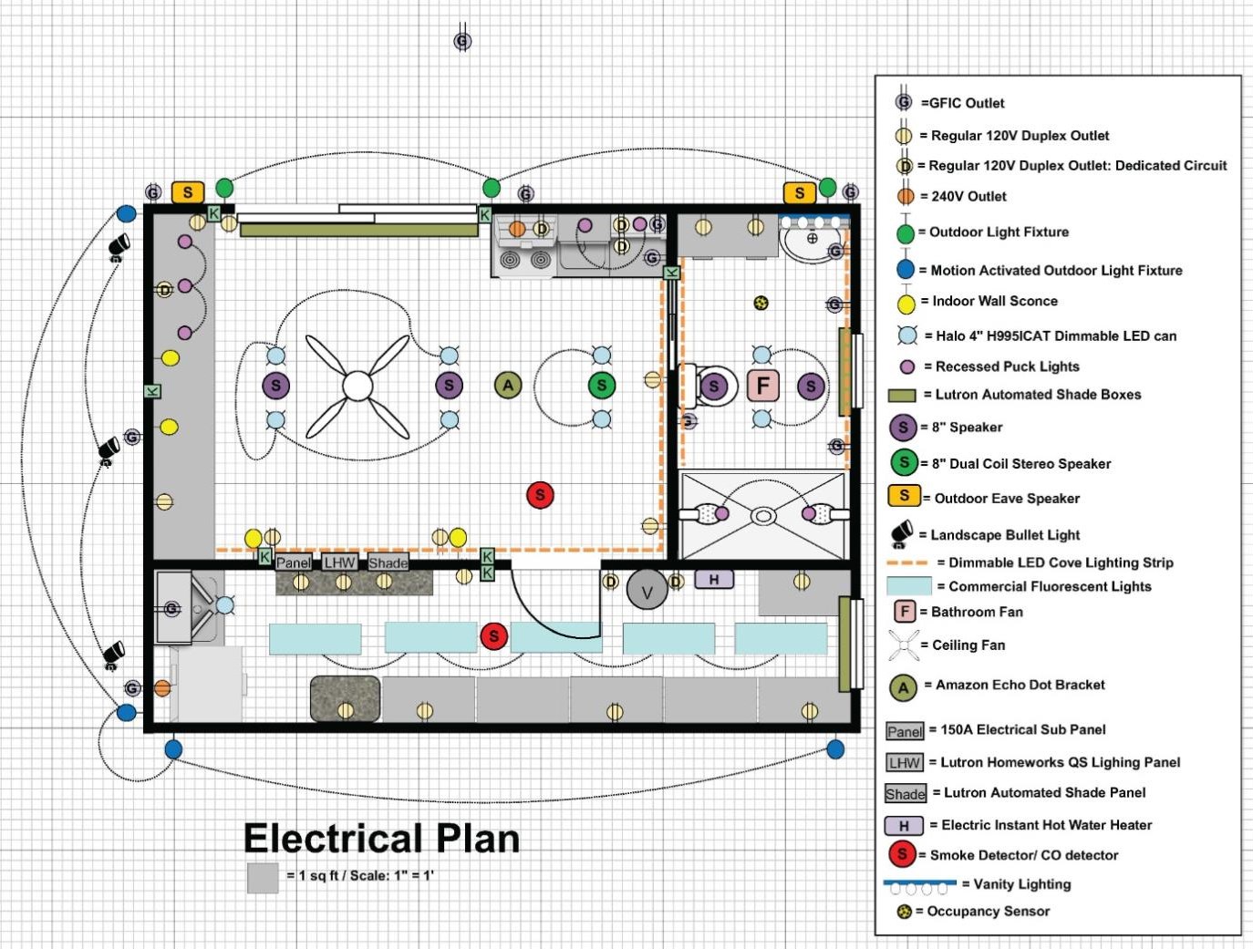Viewport: 1253px width, 949px height.
Task: Click the "150A Electrical Sub Panel" legend text
Action: [x=1023, y=729]
